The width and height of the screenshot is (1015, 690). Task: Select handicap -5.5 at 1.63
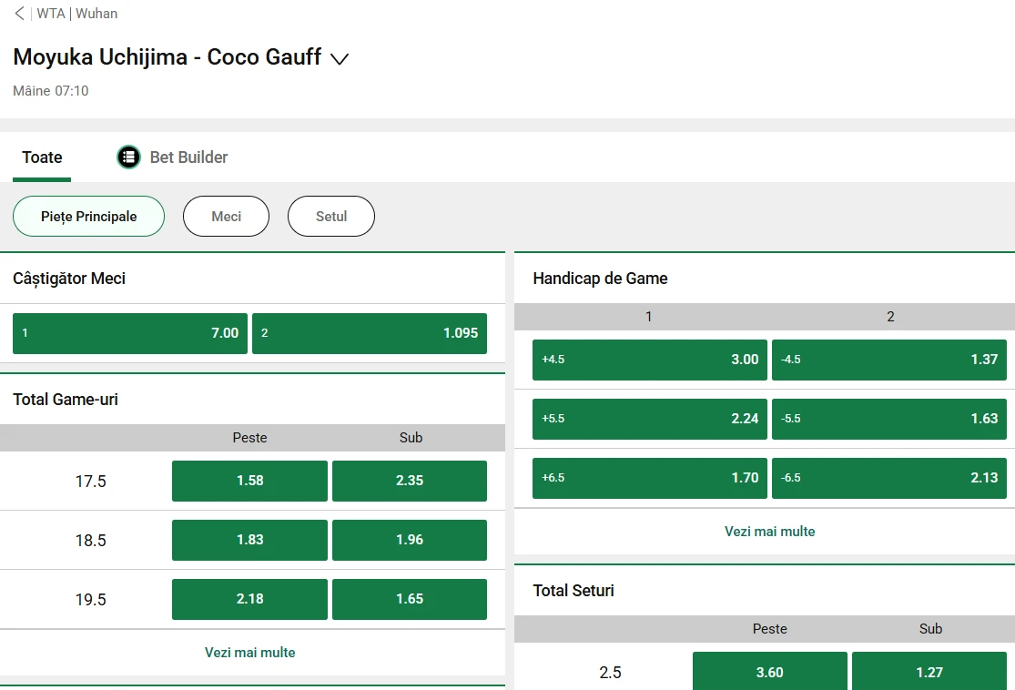coord(889,419)
